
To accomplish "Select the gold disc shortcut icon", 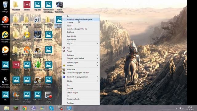I will tap(27, 36).
